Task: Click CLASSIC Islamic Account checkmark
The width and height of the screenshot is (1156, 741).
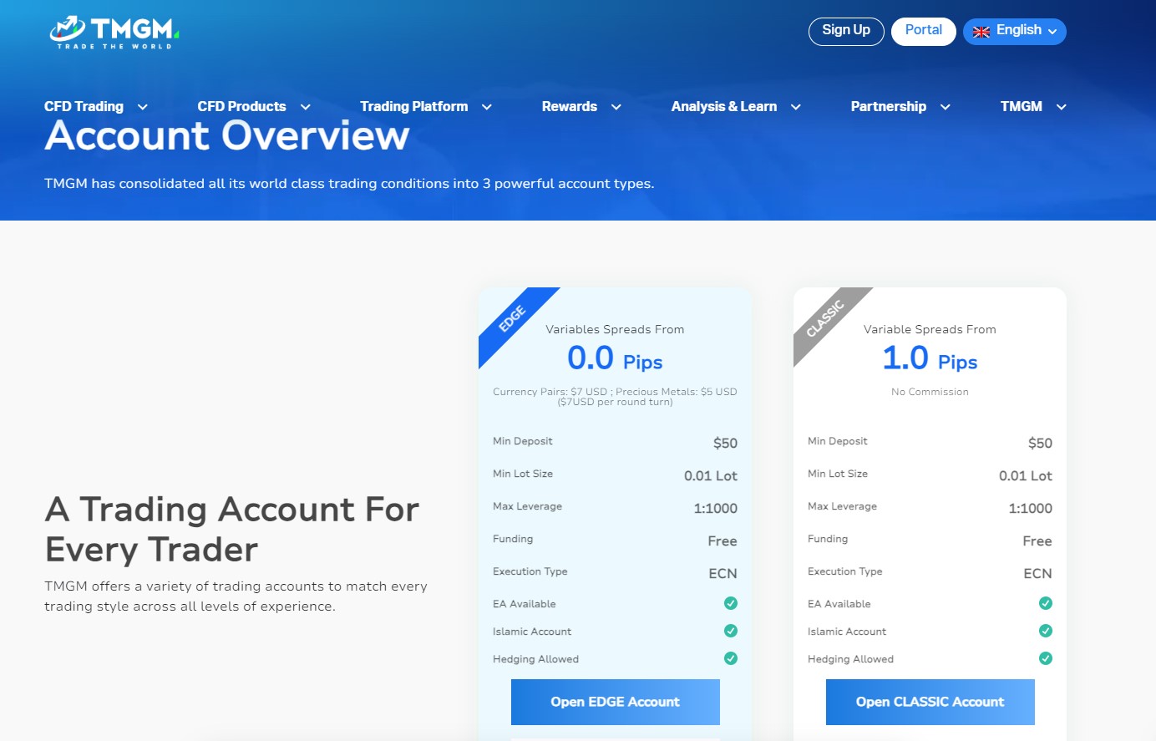Action: (x=1046, y=631)
